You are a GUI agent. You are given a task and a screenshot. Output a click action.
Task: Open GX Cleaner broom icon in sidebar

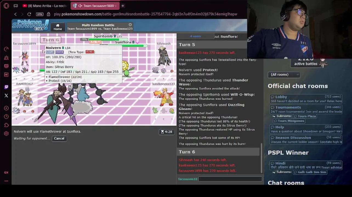point(6,58)
